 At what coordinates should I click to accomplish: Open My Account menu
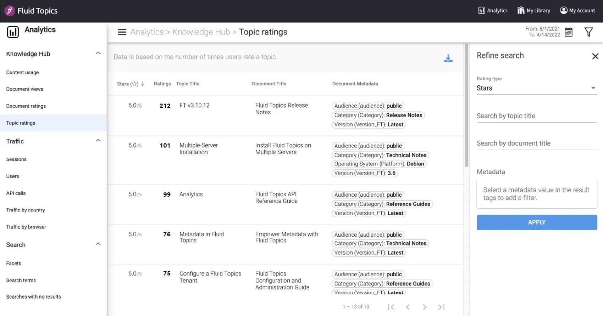[x=577, y=11]
